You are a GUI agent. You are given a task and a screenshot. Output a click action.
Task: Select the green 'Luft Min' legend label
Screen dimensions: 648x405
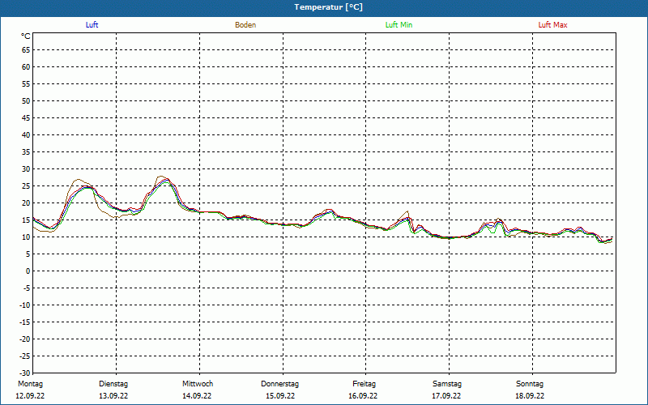coord(399,25)
